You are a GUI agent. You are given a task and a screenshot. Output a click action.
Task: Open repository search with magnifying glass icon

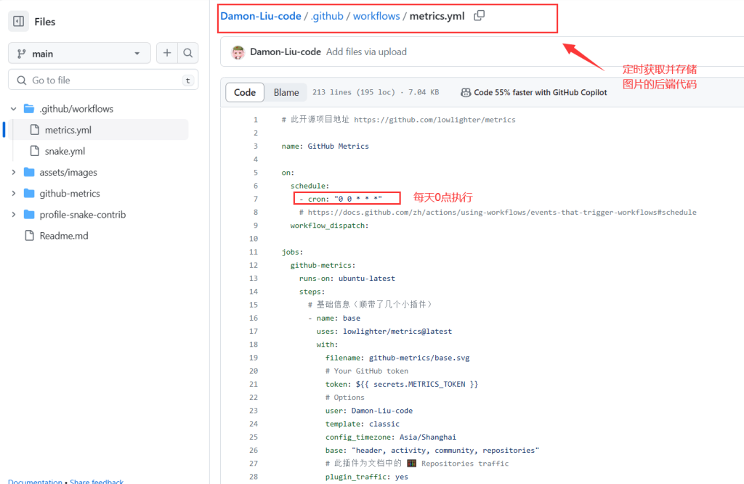[188, 53]
